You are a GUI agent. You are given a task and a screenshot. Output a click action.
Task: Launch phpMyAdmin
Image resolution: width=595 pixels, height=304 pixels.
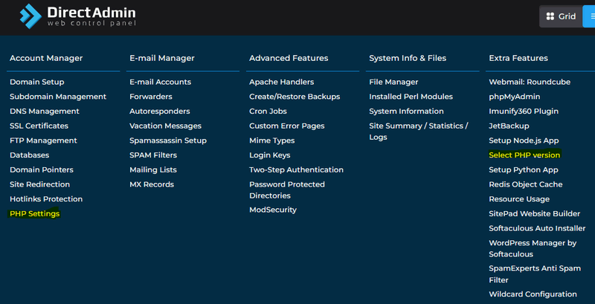[x=514, y=97]
